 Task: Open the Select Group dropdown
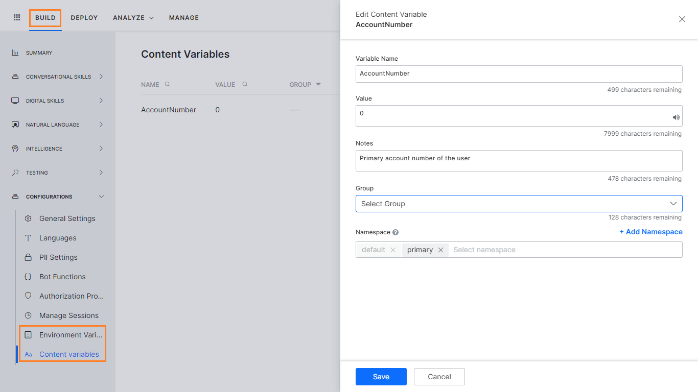tap(519, 203)
